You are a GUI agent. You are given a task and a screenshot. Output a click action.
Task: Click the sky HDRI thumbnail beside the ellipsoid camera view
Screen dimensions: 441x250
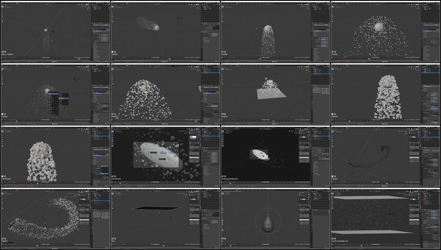click(193, 137)
